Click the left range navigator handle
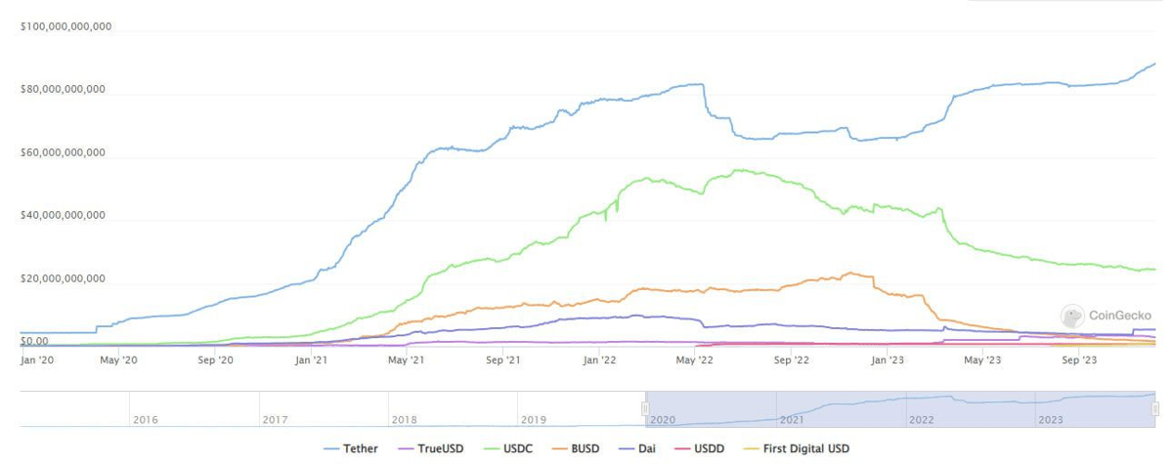The image size is (1173, 466). pos(645,408)
